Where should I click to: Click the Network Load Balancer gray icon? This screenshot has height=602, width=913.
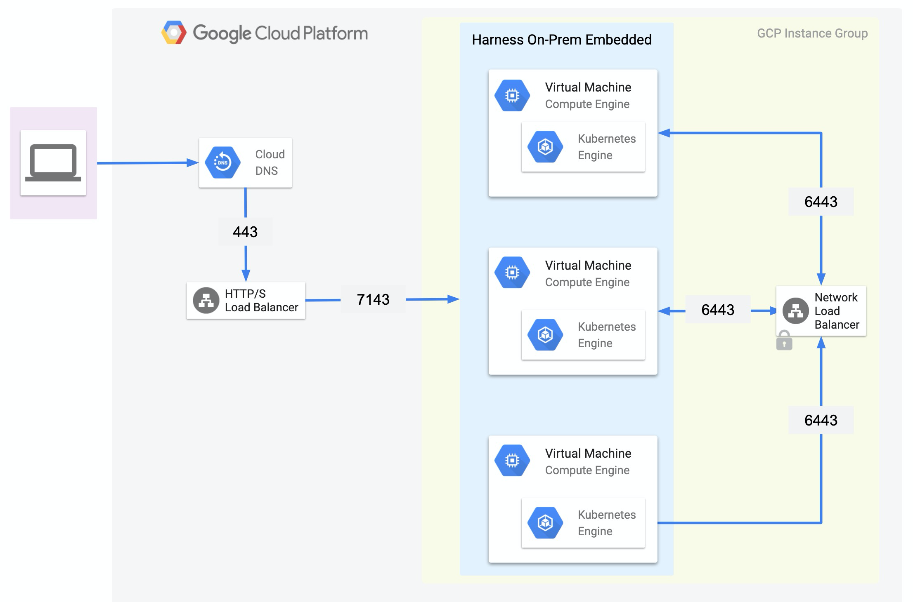point(795,311)
